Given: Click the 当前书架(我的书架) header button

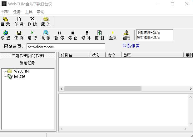Looking at the screenshot, I should 28,56.
